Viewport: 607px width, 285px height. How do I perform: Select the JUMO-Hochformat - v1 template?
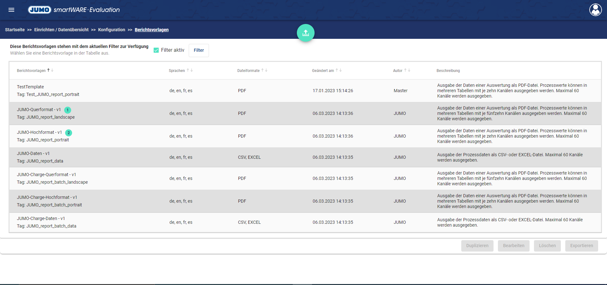point(305,136)
